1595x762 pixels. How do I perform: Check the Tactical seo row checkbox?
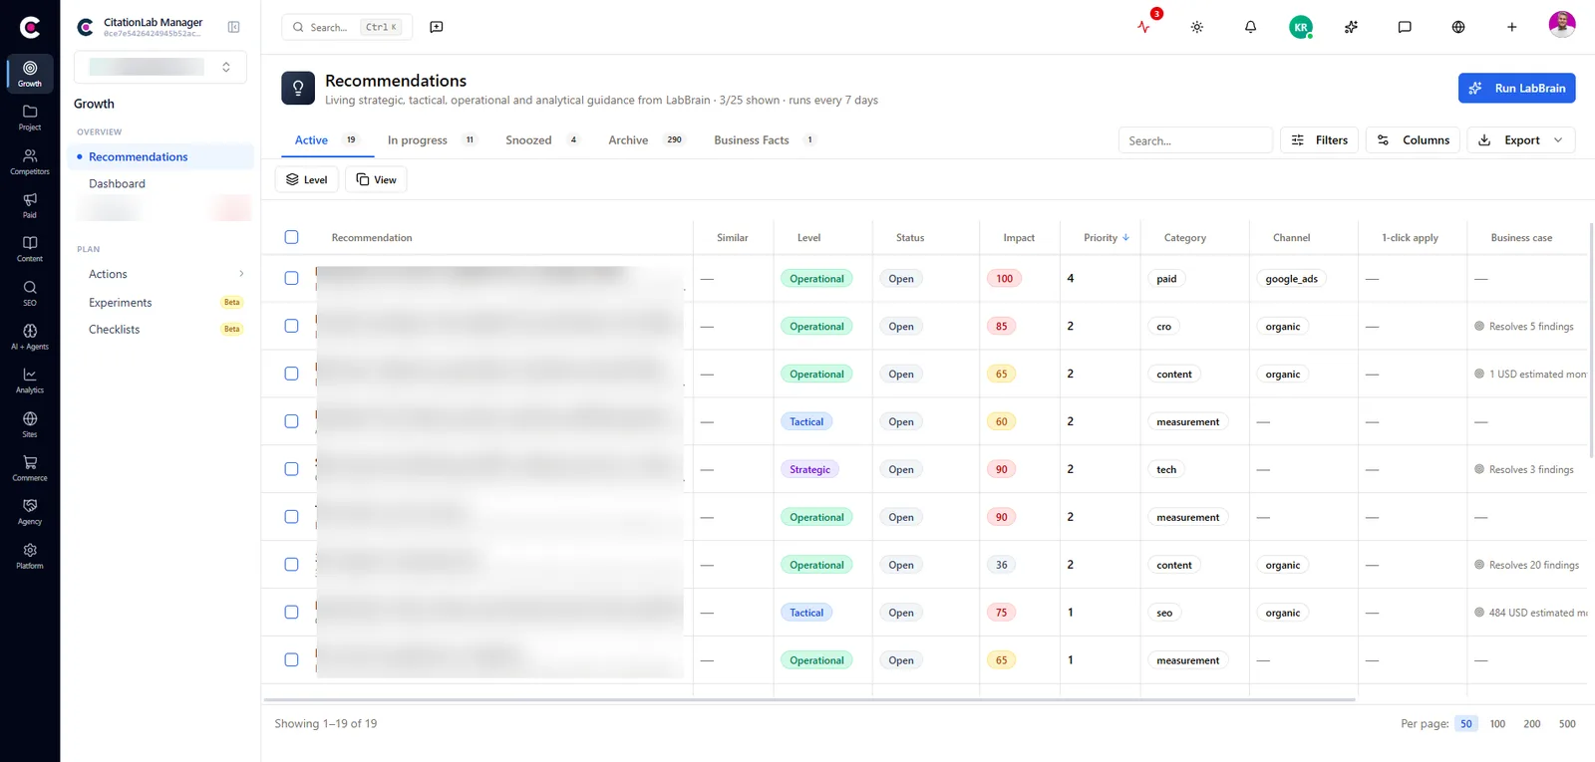[291, 613]
